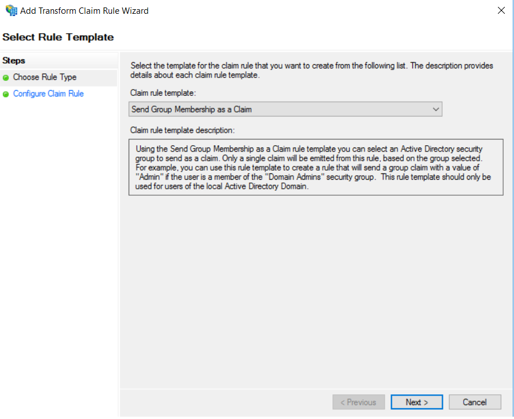The height and width of the screenshot is (419, 514).
Task: Click the "Claim rule template description:" label
Action: (x=182, y=130)
